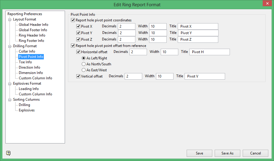Click the Pivot Y Title field
This screenshot has height=161, width=274.
click(198, 33)
